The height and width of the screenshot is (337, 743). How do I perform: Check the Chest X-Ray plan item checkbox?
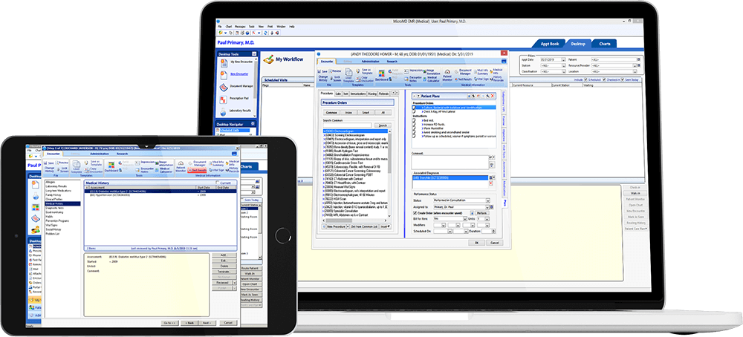point(414,111)
